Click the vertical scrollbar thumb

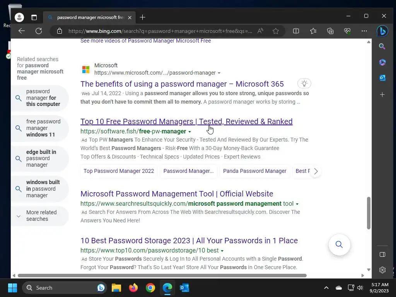point(369,213)
